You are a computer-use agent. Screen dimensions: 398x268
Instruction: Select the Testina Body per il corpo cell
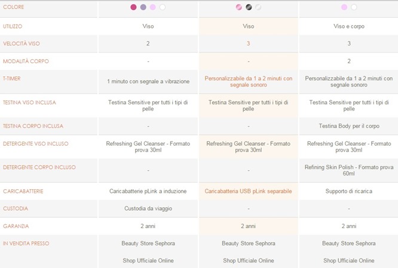click(x=348, y=126)
